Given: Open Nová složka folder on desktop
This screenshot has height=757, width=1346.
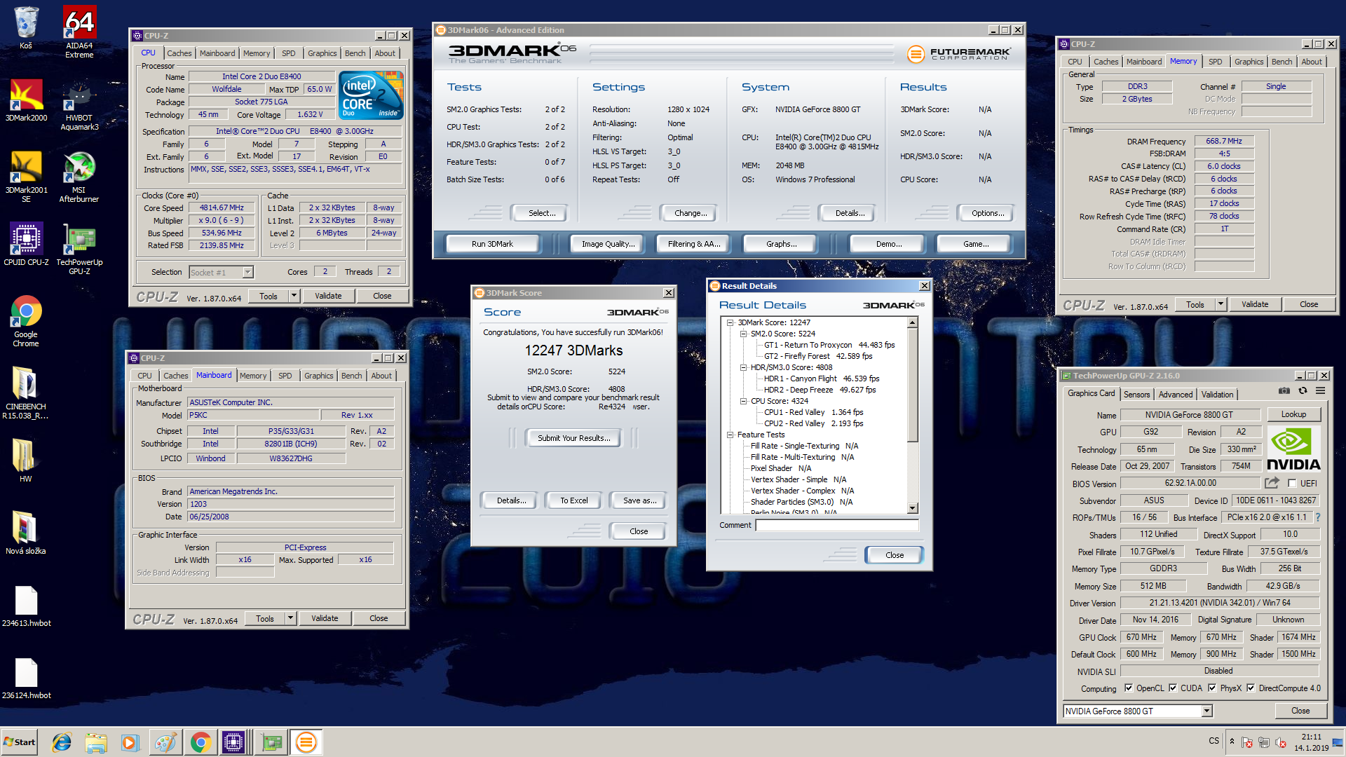Looking at the screenshot, I should click(26, 533).
